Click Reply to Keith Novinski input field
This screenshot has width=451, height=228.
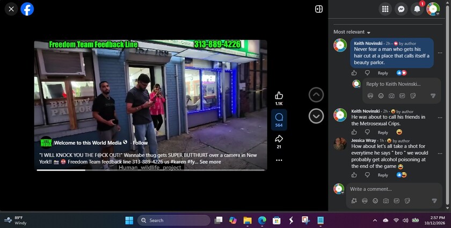click(x=393, y=84)
